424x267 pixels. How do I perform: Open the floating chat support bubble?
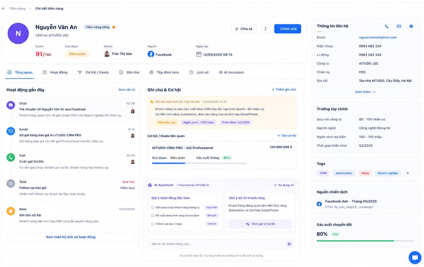(x=415, y=258)
